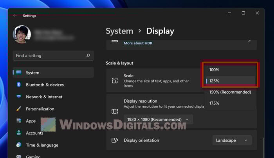Close the Settings window

click(x=257, y=13)
